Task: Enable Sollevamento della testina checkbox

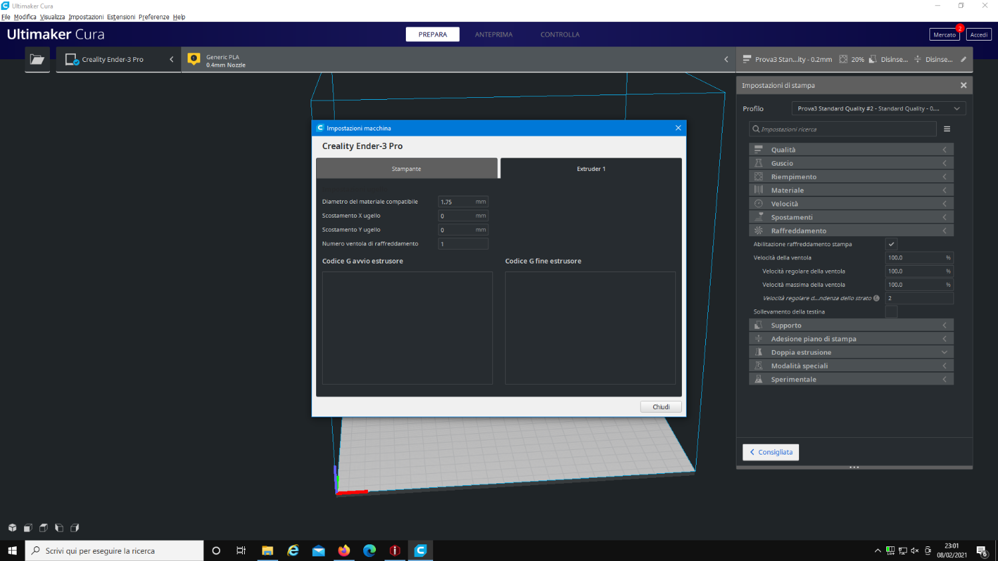Action: click(x=891, y=311)
